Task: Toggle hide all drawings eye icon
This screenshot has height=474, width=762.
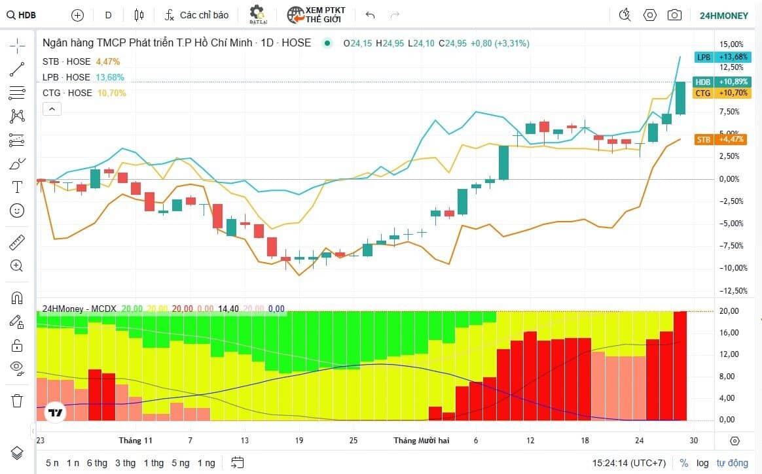Action: (17, 368)
